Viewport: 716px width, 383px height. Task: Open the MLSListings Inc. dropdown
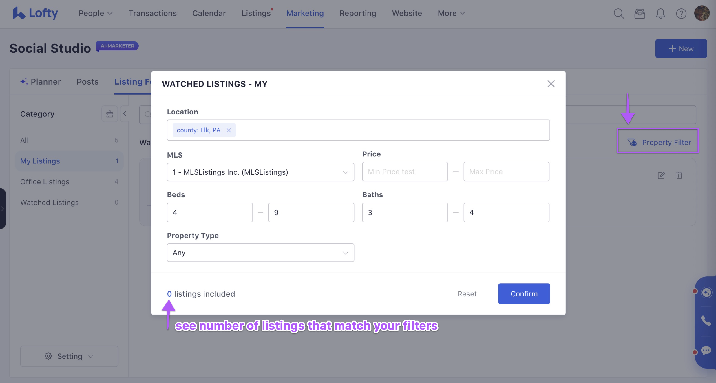tap(260, 172)
